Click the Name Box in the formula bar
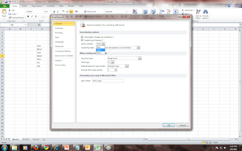The width and height of the screenshot is (242, 151). pyautogui.click(x=13, y=25)
